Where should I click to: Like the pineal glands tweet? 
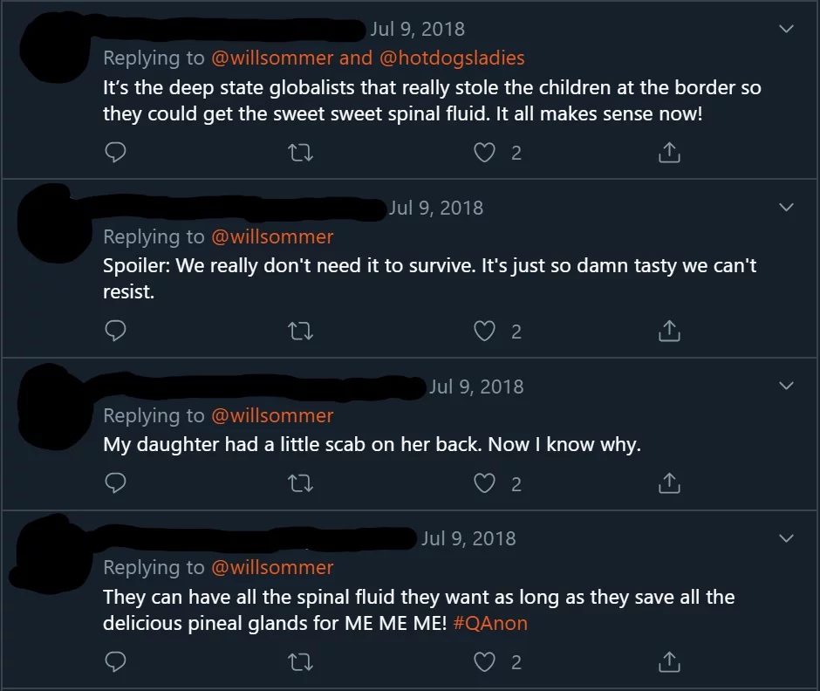(484, 662)
